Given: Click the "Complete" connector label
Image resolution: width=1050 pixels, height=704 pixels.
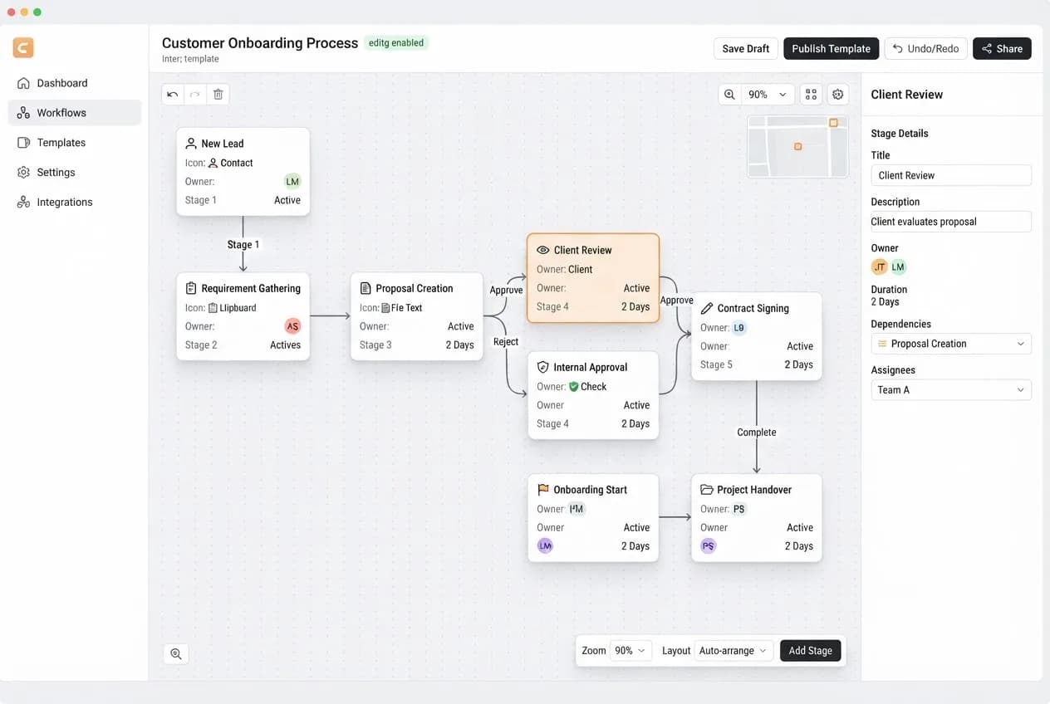Looking at the screenshot, I should (757, 433).
